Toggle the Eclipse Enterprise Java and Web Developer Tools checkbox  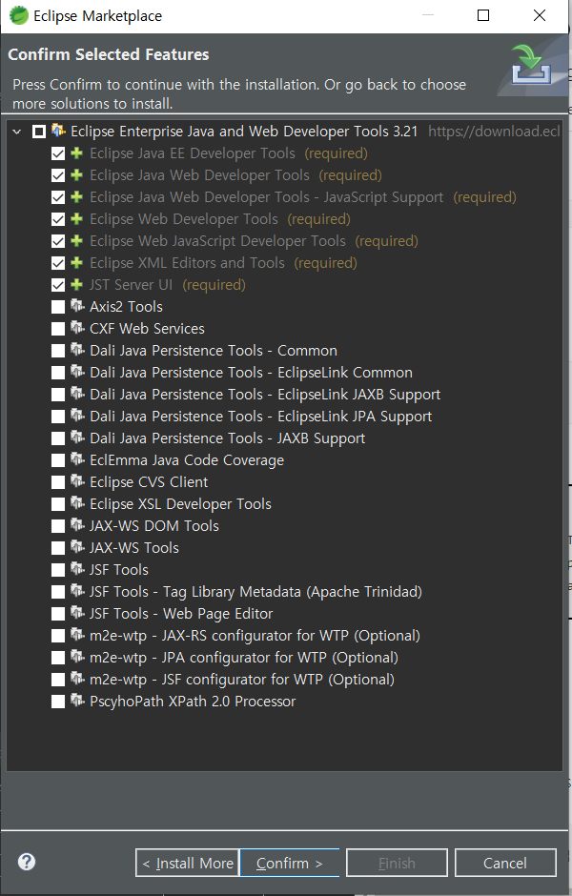pyautogui.click(x=39, y=132)
